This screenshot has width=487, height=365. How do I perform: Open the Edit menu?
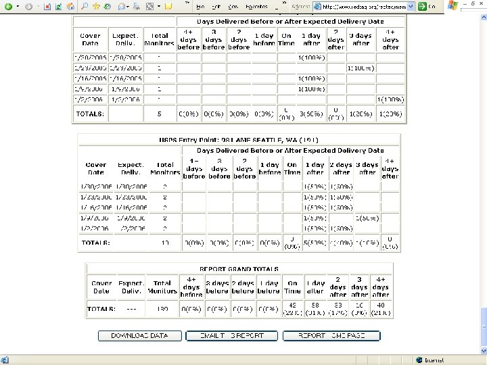[x=216, y=7]
